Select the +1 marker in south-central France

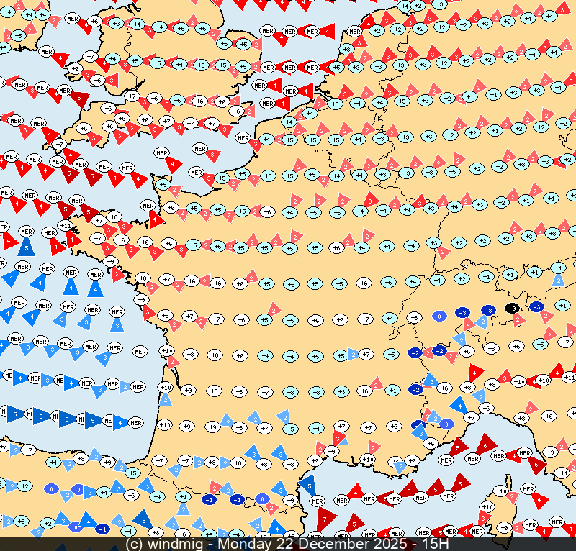(392, 390)
